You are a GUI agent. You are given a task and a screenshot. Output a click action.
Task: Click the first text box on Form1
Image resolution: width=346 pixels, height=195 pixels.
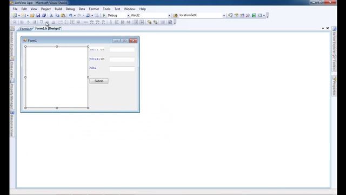(122, 49)
